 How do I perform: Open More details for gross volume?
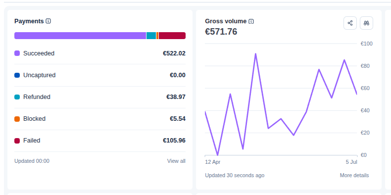354,175
